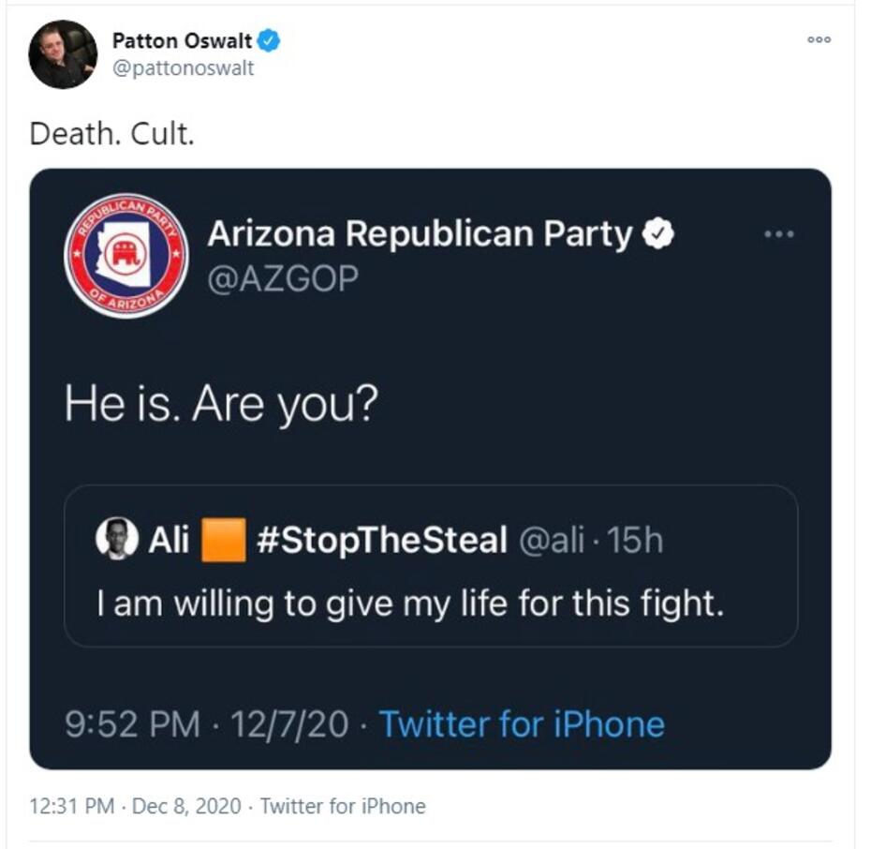
Task: Click the #StopTheSteal hashtag text
Action: click(381, 540)
